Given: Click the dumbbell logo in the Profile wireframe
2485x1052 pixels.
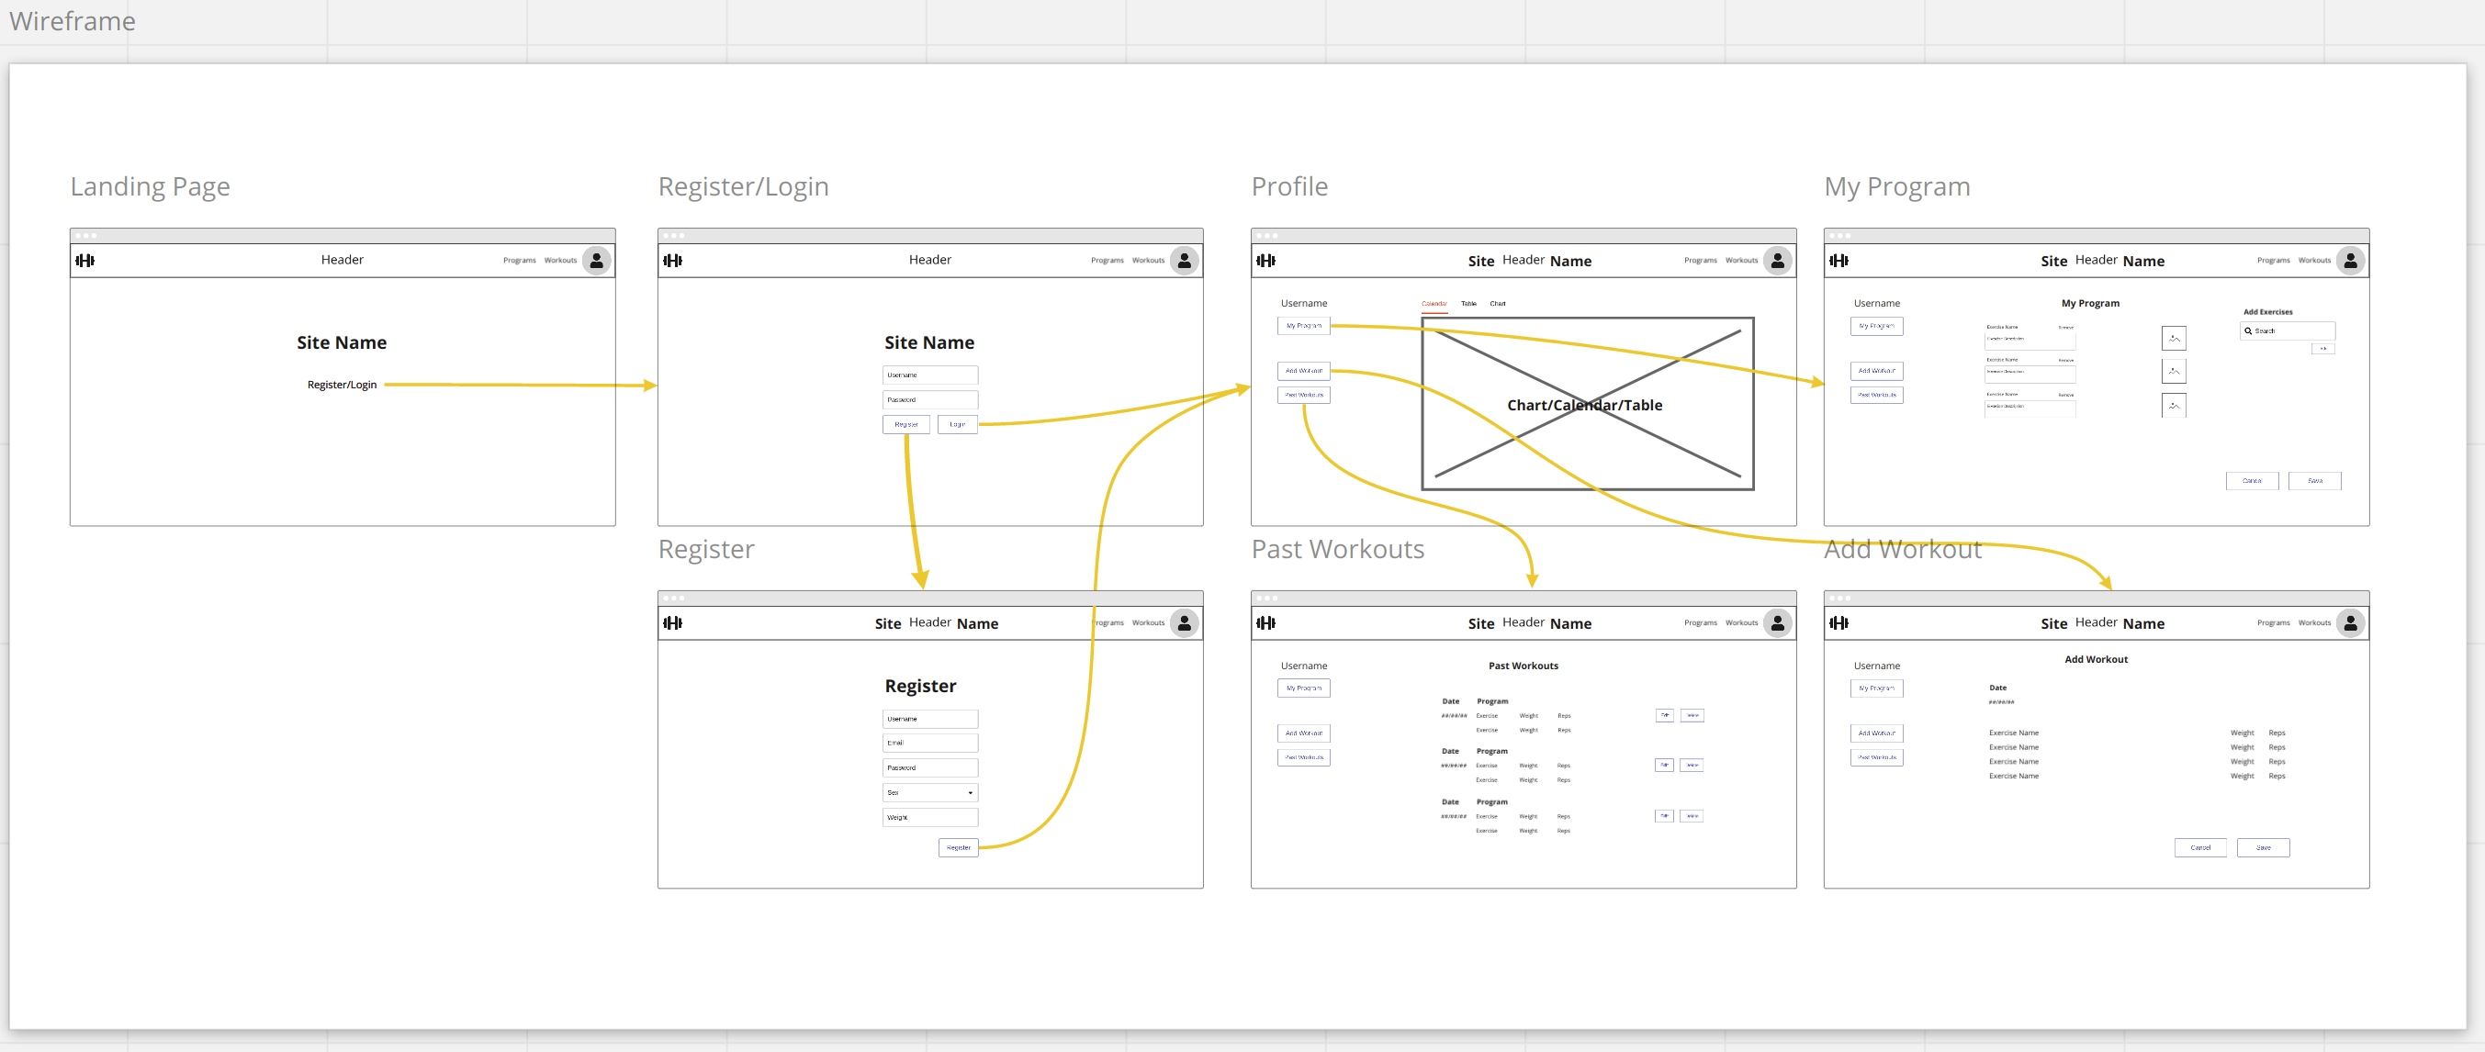Looking at the screenshot, I should click(1265, 261).
